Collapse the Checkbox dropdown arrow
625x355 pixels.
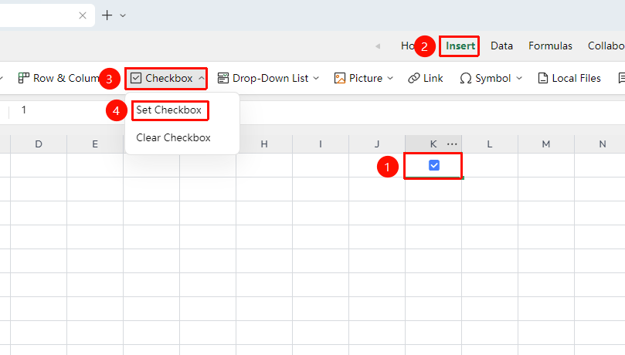[202, 79]
